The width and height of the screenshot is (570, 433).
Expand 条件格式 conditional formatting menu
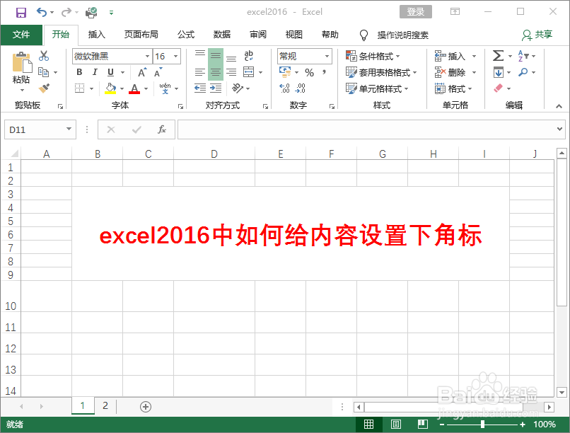click(373, 56)
